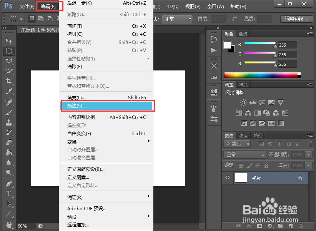Select the Horizontal Type tool
This screenshot has height=231, width=316.
pyautogui.click(x=8, y=193)
